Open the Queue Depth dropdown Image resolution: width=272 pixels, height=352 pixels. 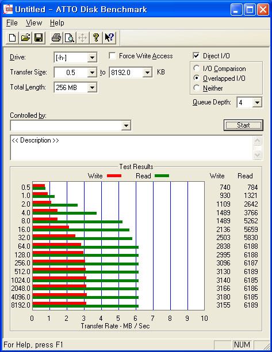point(257,103)
